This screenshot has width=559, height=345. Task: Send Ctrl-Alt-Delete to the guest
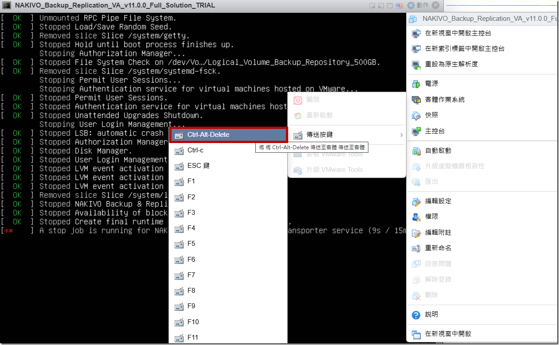pos(228,135)
